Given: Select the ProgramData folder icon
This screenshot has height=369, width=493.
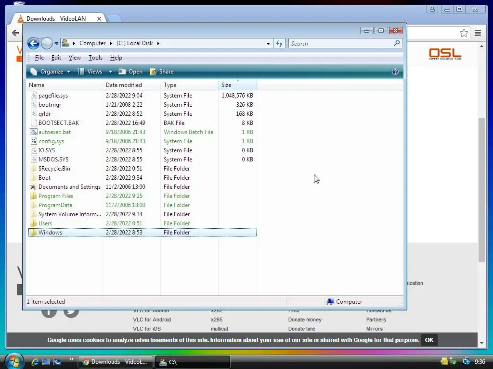Looking at the screenshot, I should (34, 205).
